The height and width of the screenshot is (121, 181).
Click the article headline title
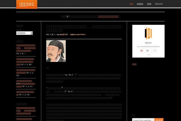tap(84, 29)
